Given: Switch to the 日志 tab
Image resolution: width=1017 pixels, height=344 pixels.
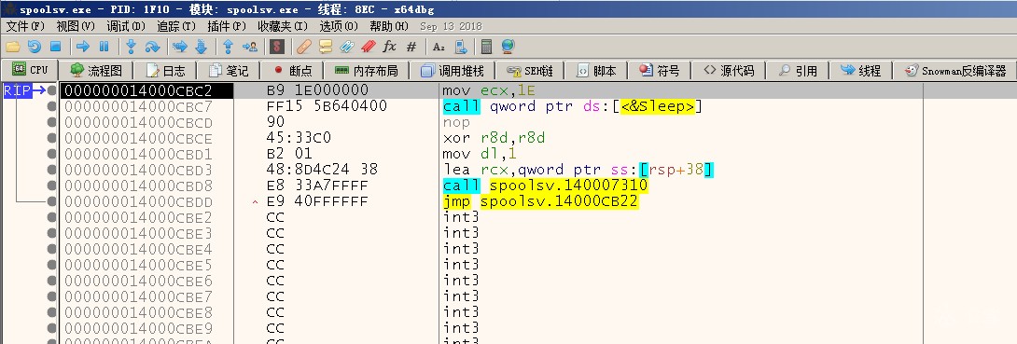Looking at the screenshot, I should (x=166, y=71).
